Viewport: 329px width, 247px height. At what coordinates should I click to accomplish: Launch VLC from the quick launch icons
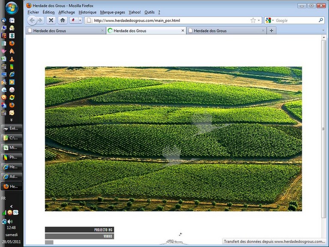(12, 59)
